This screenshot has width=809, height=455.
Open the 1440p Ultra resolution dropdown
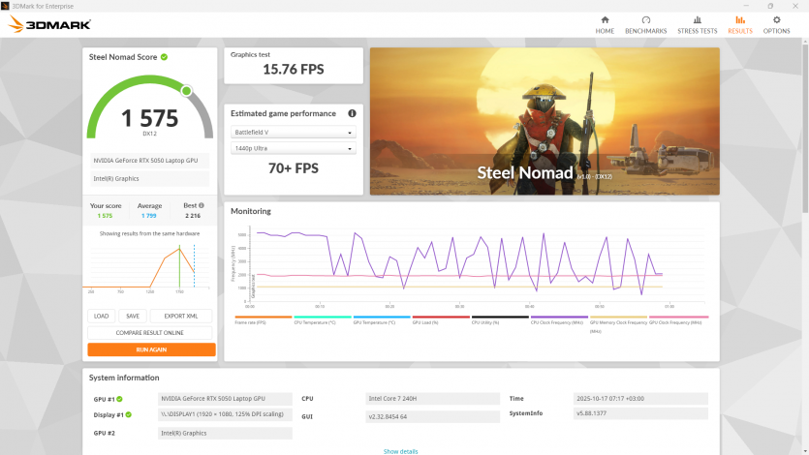pos(295,149)
